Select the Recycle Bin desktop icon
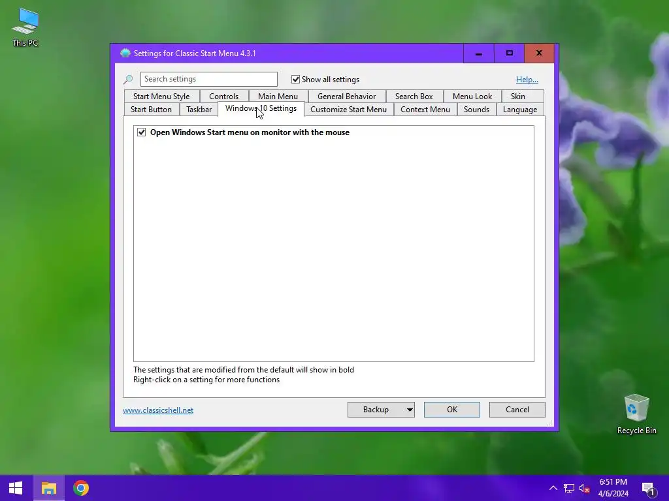 (x=636, y=414)
